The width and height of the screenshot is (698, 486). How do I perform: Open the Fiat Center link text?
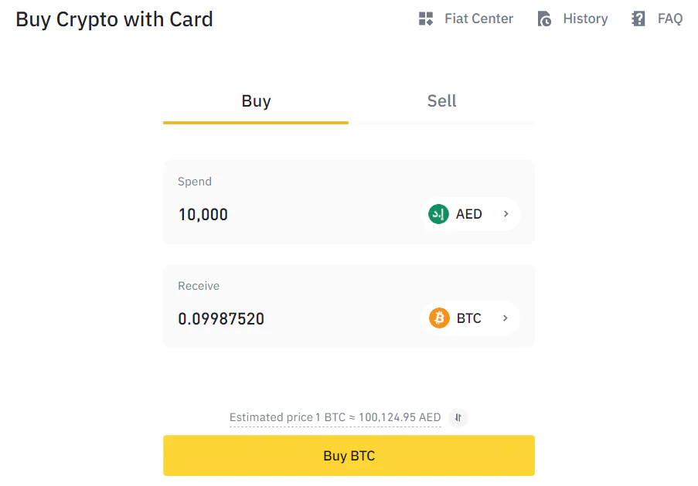tap(478, 19)
